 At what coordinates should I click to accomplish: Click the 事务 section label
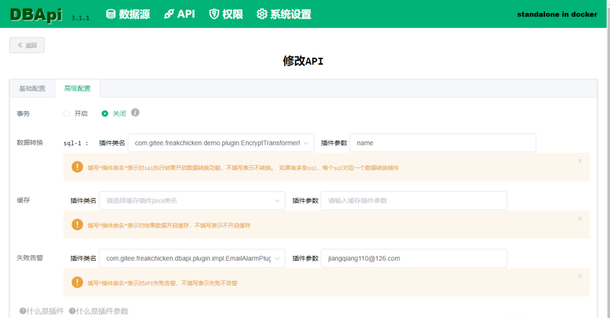click(x=23, y=114)
